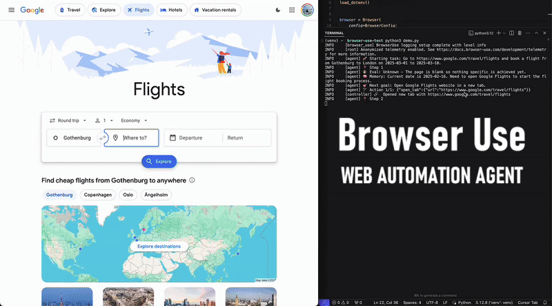Select the Flights tab
The image size is (552, 306).
139,10
